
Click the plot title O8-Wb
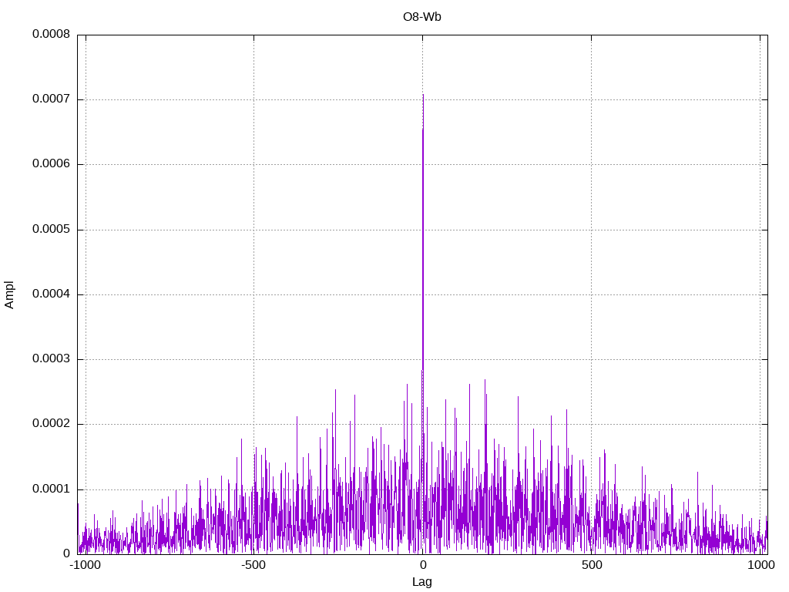point(421,16)
